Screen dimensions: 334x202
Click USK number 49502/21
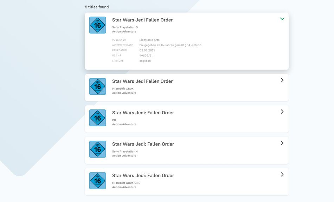pos(146,56)
